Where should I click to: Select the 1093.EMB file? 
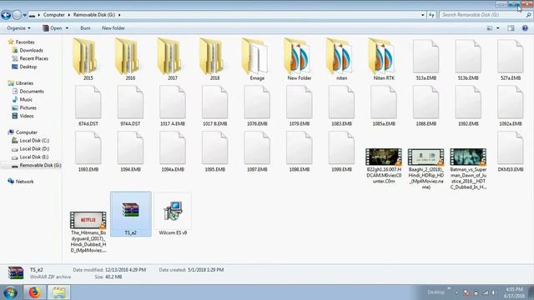(x=88, y=152)
